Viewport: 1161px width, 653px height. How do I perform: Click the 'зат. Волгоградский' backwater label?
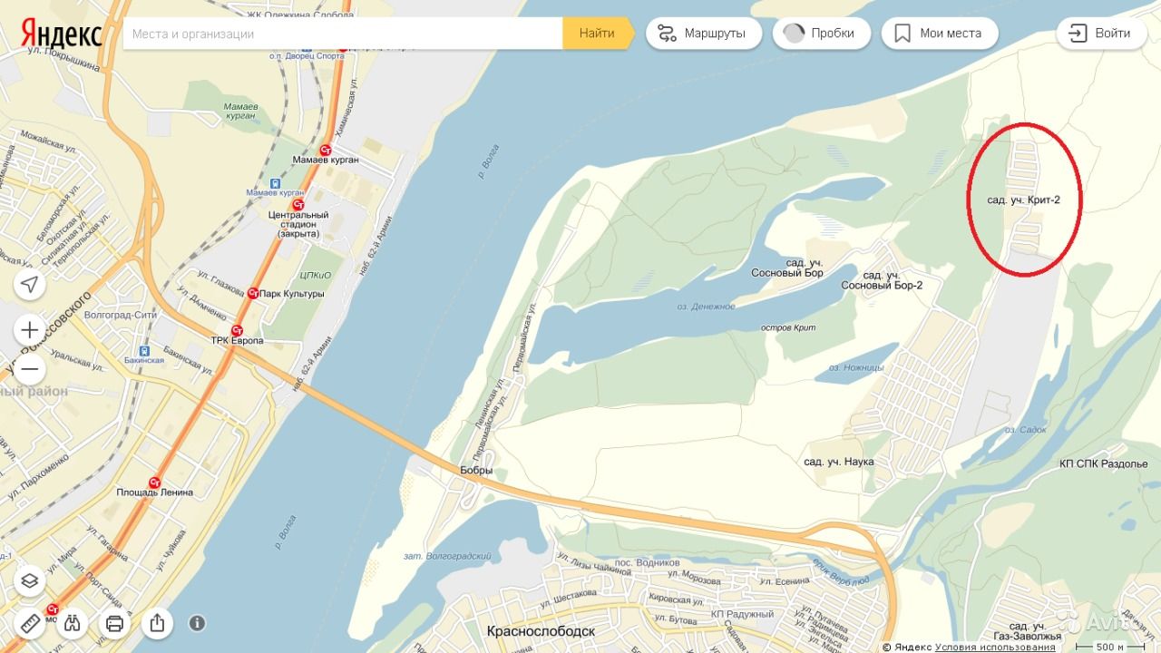pos(447,556)
